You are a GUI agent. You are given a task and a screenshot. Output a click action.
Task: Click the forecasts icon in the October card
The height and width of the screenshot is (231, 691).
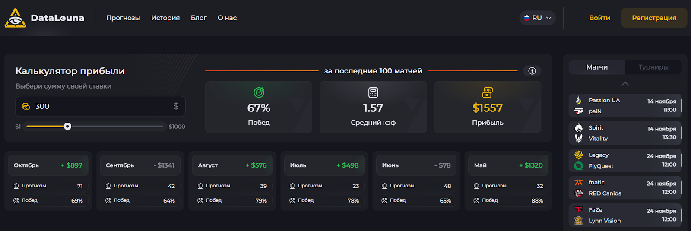[16, 186]
